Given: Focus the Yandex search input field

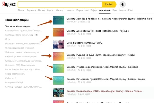Looking at the screenshot, I should [60, 4].
